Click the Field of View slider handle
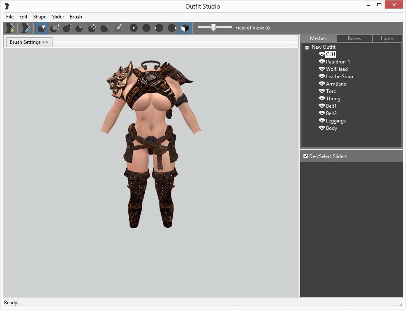406x310 pixels. tap(213, 27)
